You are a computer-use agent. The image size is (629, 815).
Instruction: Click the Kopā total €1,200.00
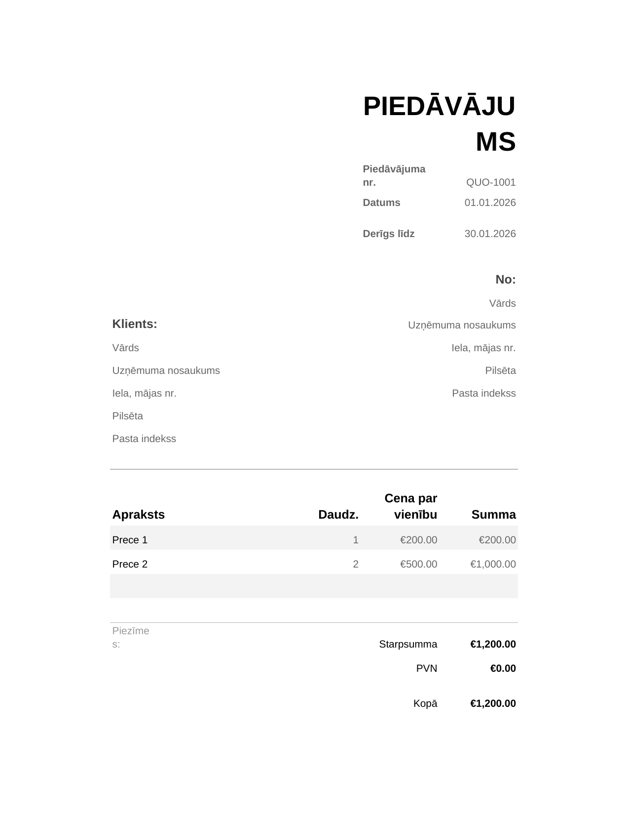(x=493, y=703)
